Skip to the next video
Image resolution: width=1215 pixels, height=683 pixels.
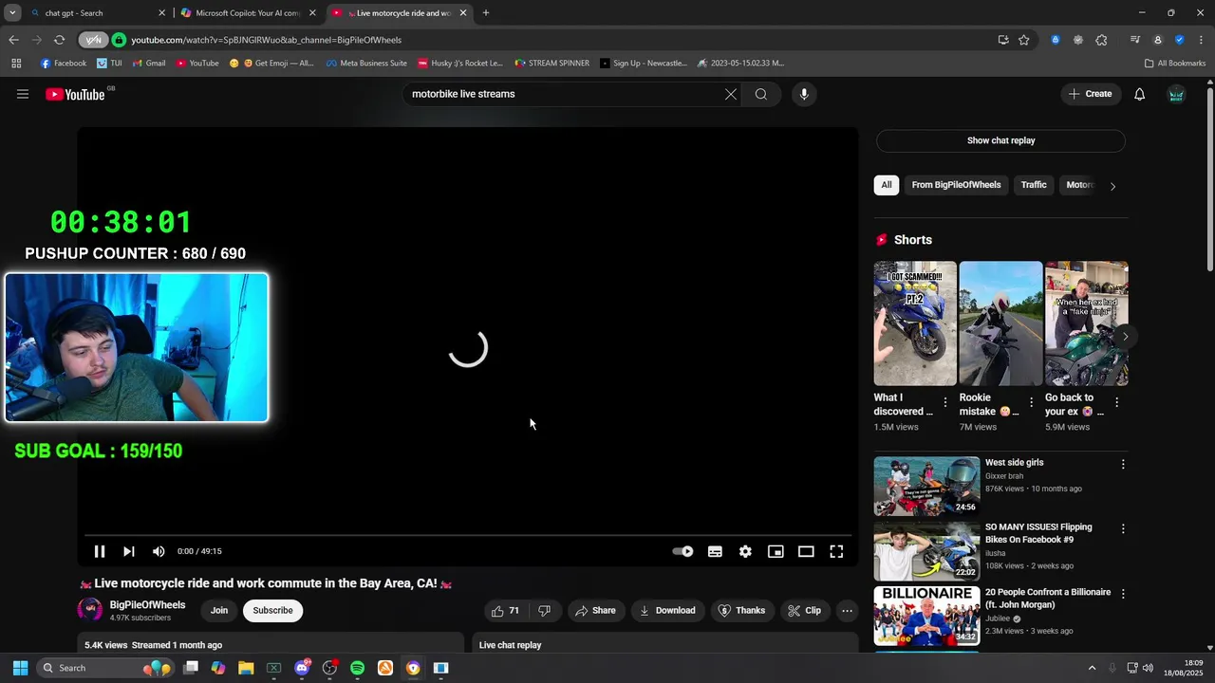click(x=129, y=551)
